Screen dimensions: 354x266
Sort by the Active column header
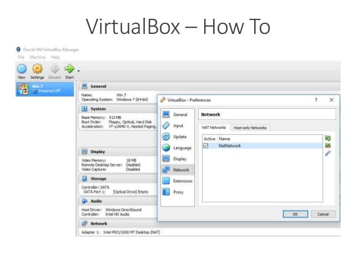click(x=210, y=139)
